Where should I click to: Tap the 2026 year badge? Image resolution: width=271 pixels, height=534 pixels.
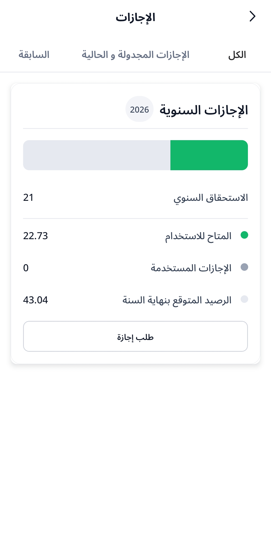[x=140, y=109]
